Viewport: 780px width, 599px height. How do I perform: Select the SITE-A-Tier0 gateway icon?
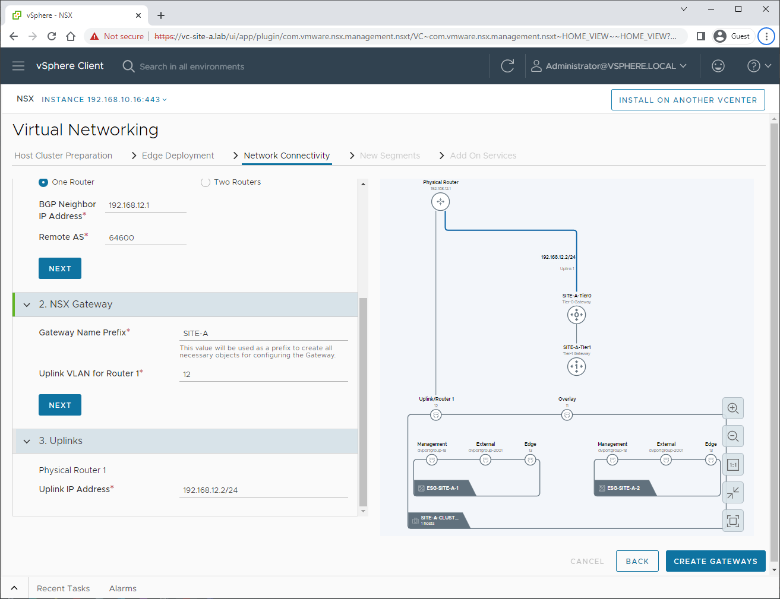pos(576,315)
